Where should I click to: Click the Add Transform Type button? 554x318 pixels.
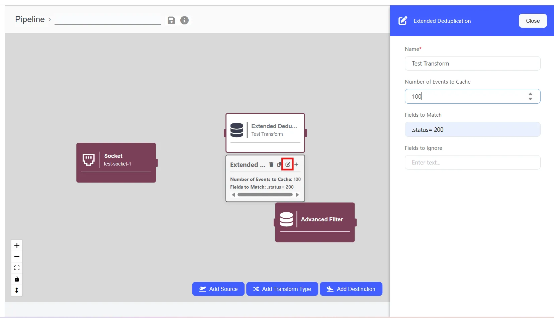pyautogui.click(x=282, y=289)
